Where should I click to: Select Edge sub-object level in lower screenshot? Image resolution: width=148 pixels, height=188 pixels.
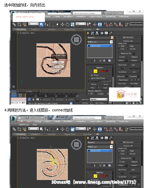click(95, 176)
